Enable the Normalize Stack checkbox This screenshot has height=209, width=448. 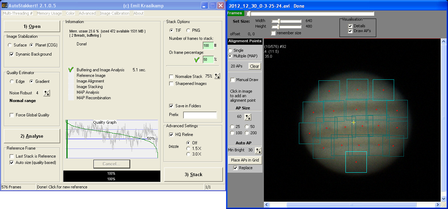171,77
